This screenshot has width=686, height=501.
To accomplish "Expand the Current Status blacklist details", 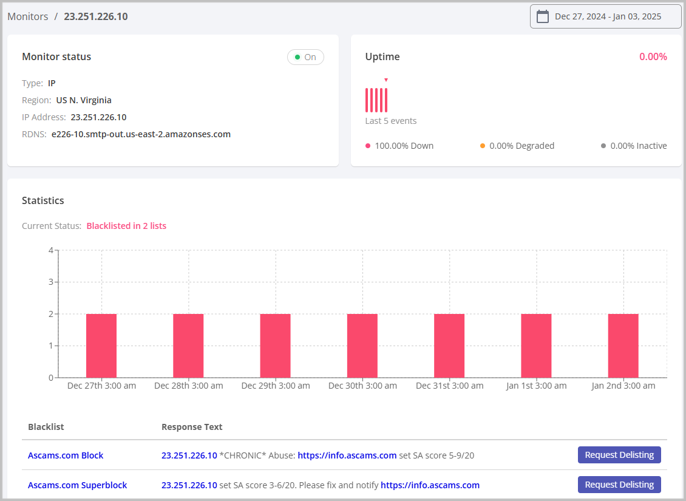I will coord(126,225).
